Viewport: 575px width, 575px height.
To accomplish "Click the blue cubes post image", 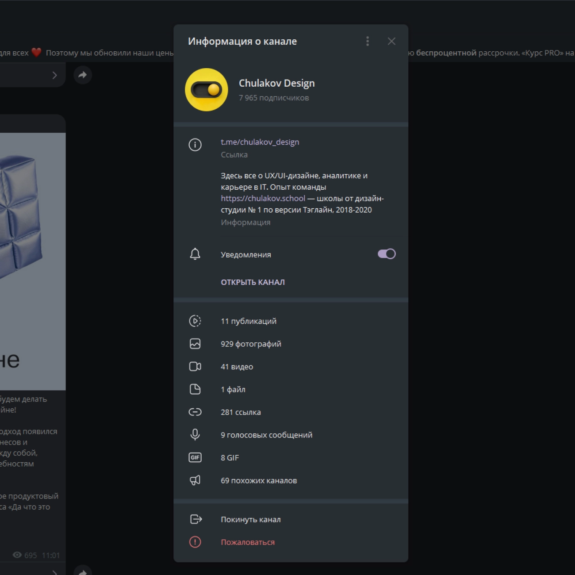I will click(33, 261).
